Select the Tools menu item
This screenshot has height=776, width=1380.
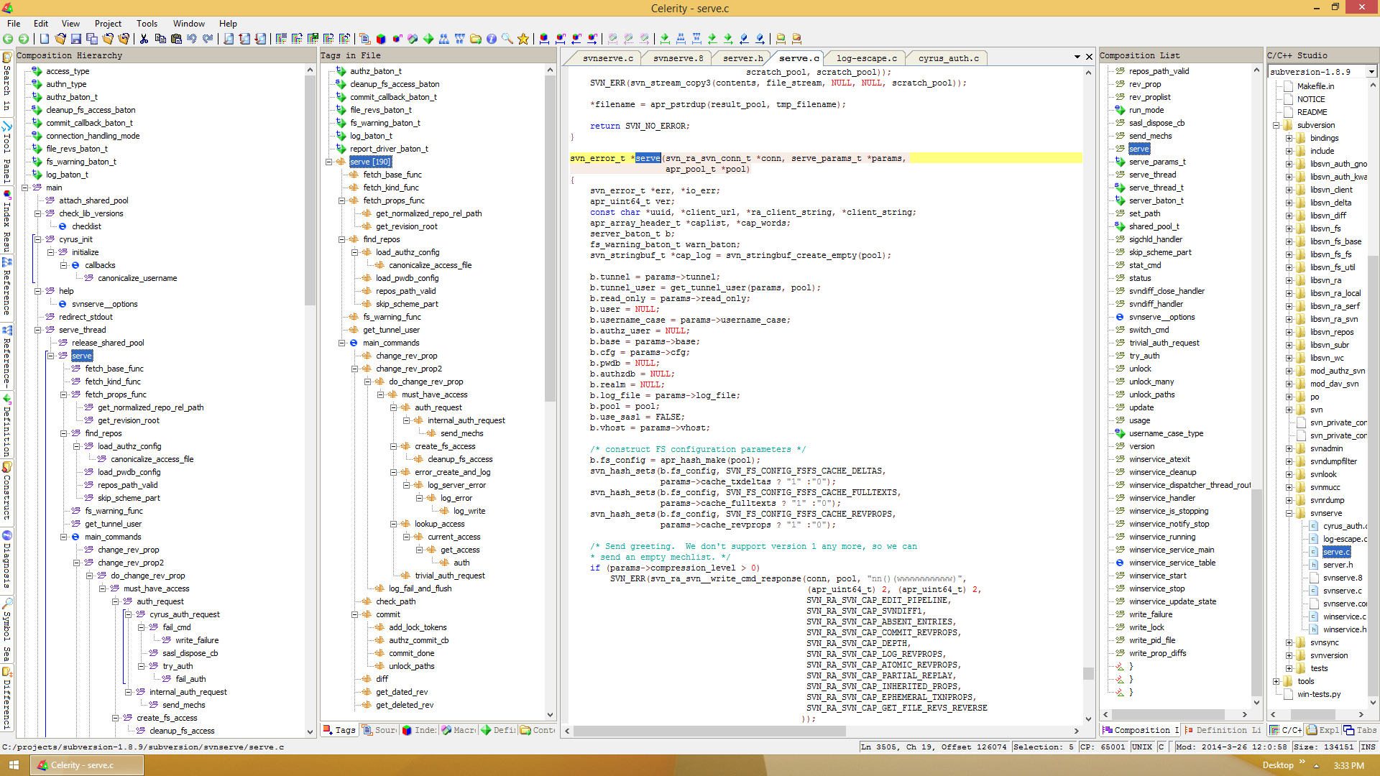145,23
